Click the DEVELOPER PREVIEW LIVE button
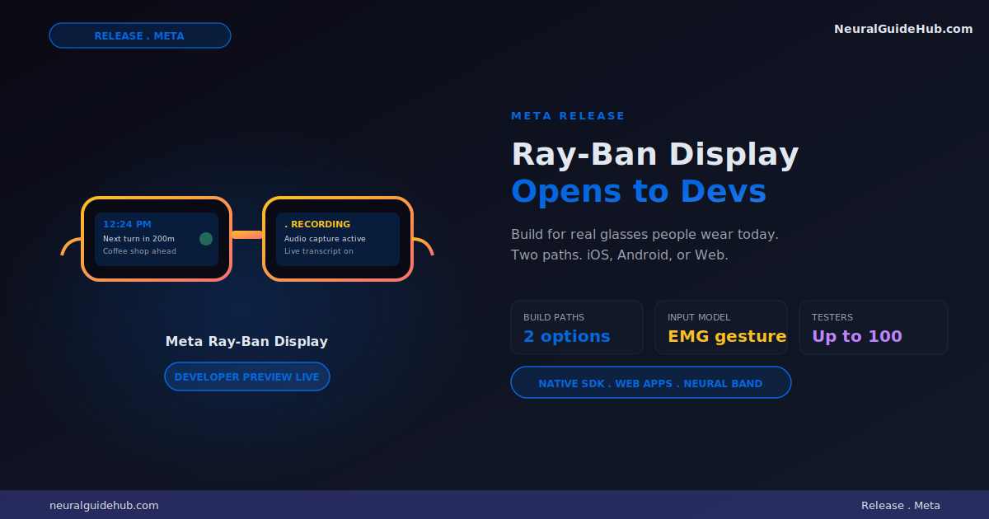 tap(247, 376)
